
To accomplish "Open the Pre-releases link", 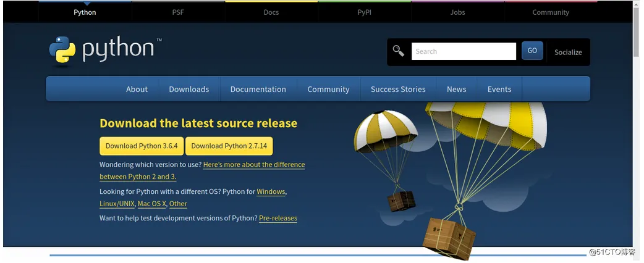I will 278,219.
